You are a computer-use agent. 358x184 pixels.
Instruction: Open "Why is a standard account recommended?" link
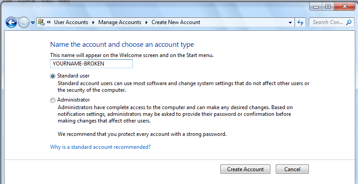[x=100, y=147]
